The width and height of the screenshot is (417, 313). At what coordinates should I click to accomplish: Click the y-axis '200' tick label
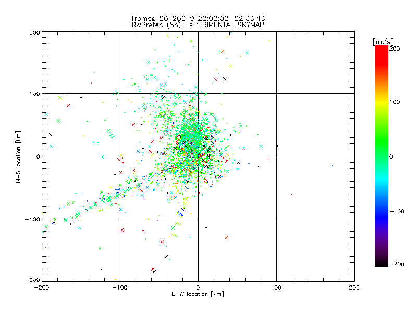click(x=34, y=33)
